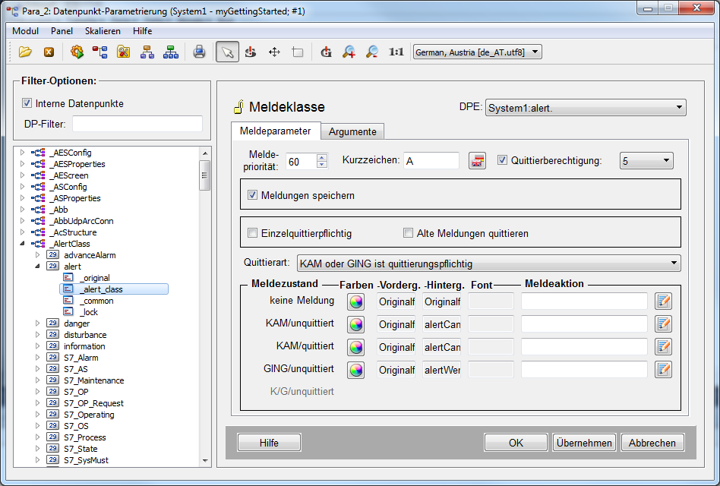Click the gear with play arrow icon
The height and width of the screenshot is (486, 720).
pyautogui.click(x=77, y=52)
